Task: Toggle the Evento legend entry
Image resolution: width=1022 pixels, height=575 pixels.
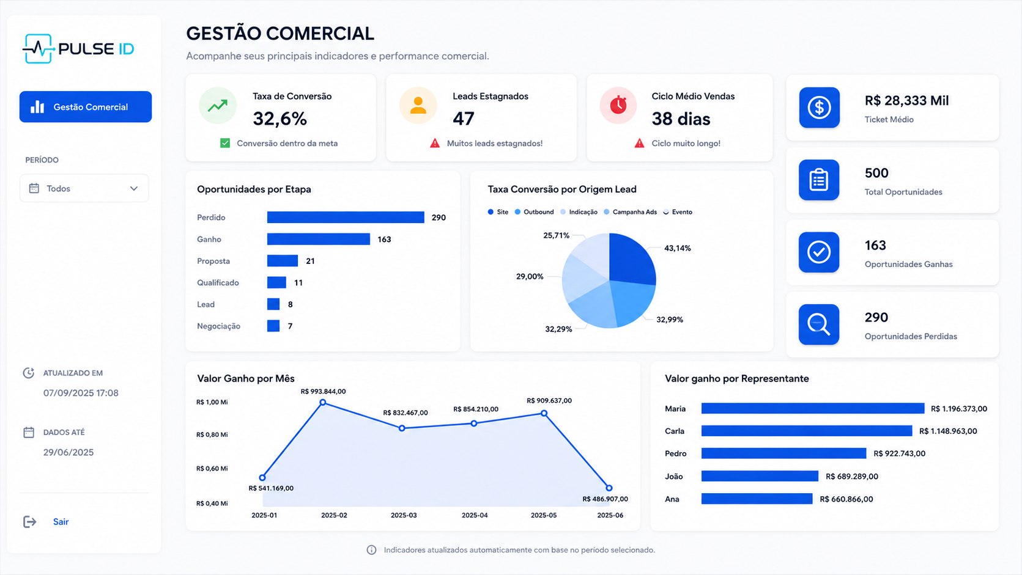Action: (x=678, y=212)
